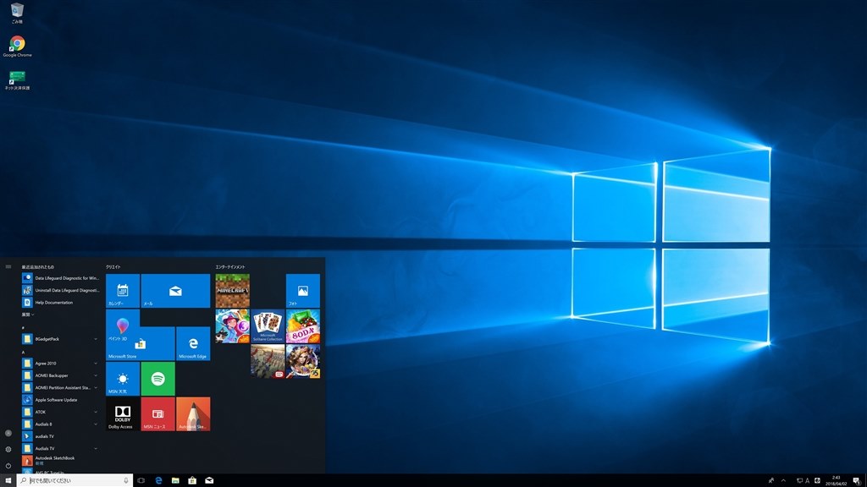Open the ネット決済保護 desktop shortcut
Screen dimensions: 867x487
coord(17,80)
